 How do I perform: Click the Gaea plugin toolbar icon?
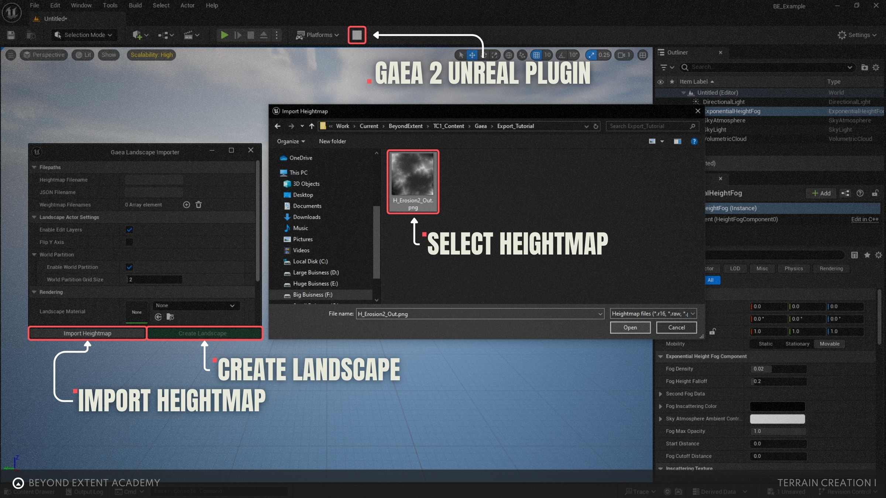357,35
